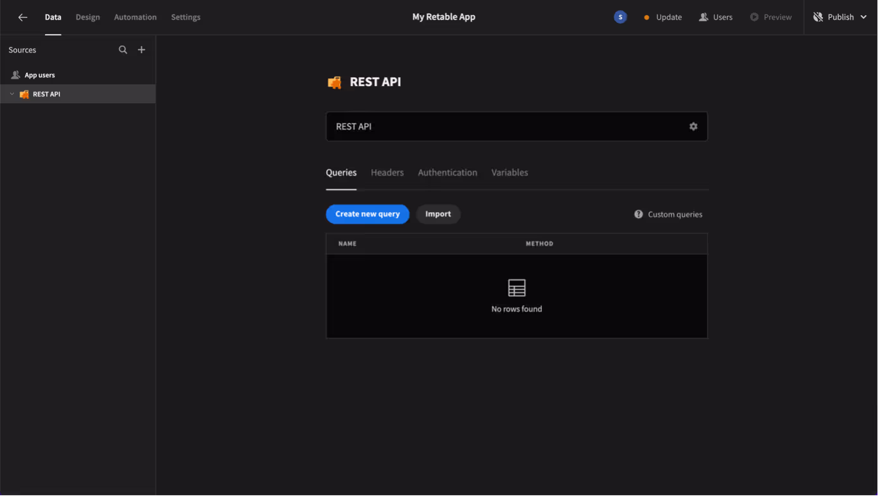
Task: Click the METHOD column header
Action: pyautogui.click(x=539, y=244)
